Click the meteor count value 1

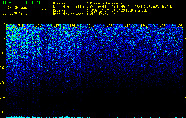pyautogui.click(x=42, y=14)
